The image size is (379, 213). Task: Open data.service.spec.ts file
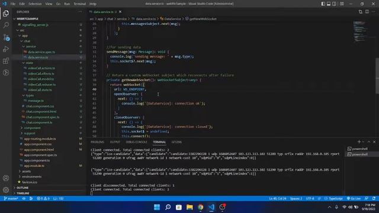point(41,52)
